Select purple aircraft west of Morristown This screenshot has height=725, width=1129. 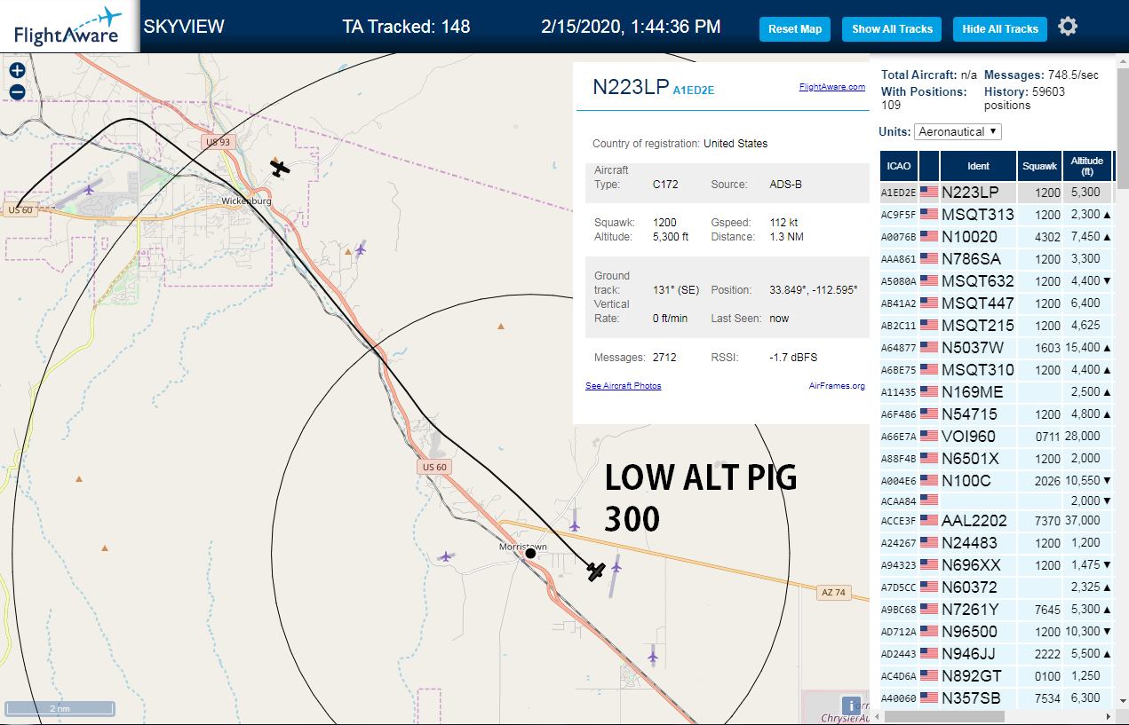(x=444, y=556)
